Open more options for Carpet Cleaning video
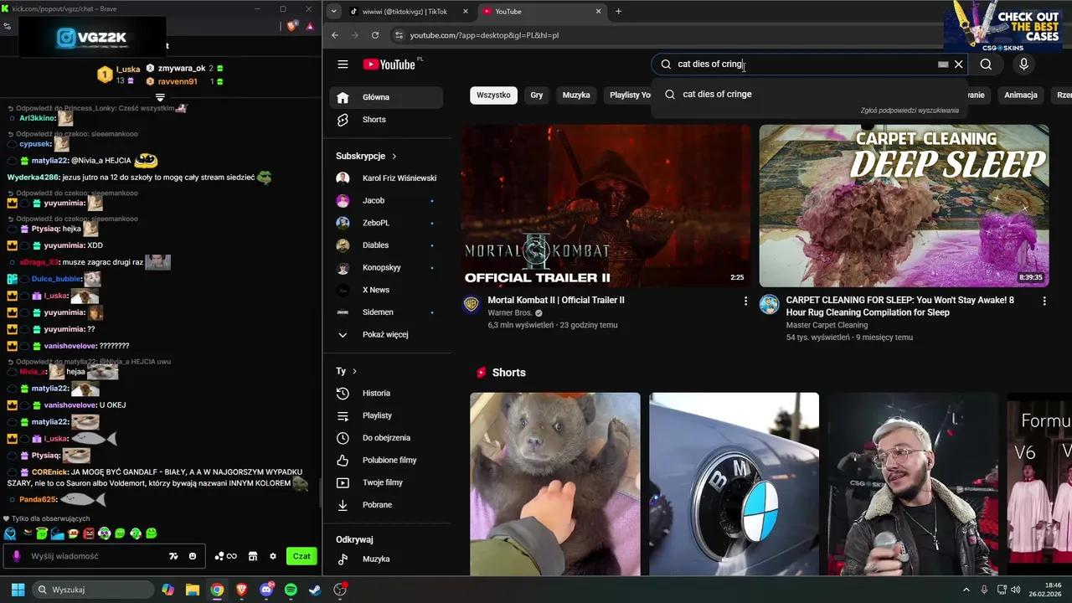The width and height of the screenshot is (1072, 603). 1044,301
